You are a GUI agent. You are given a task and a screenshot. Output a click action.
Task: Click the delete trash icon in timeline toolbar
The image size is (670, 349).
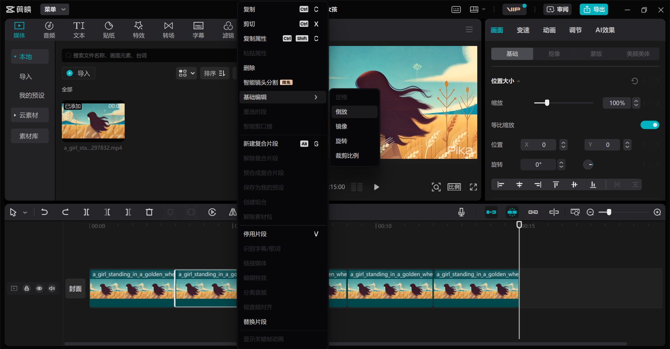[x=149, y=212]
